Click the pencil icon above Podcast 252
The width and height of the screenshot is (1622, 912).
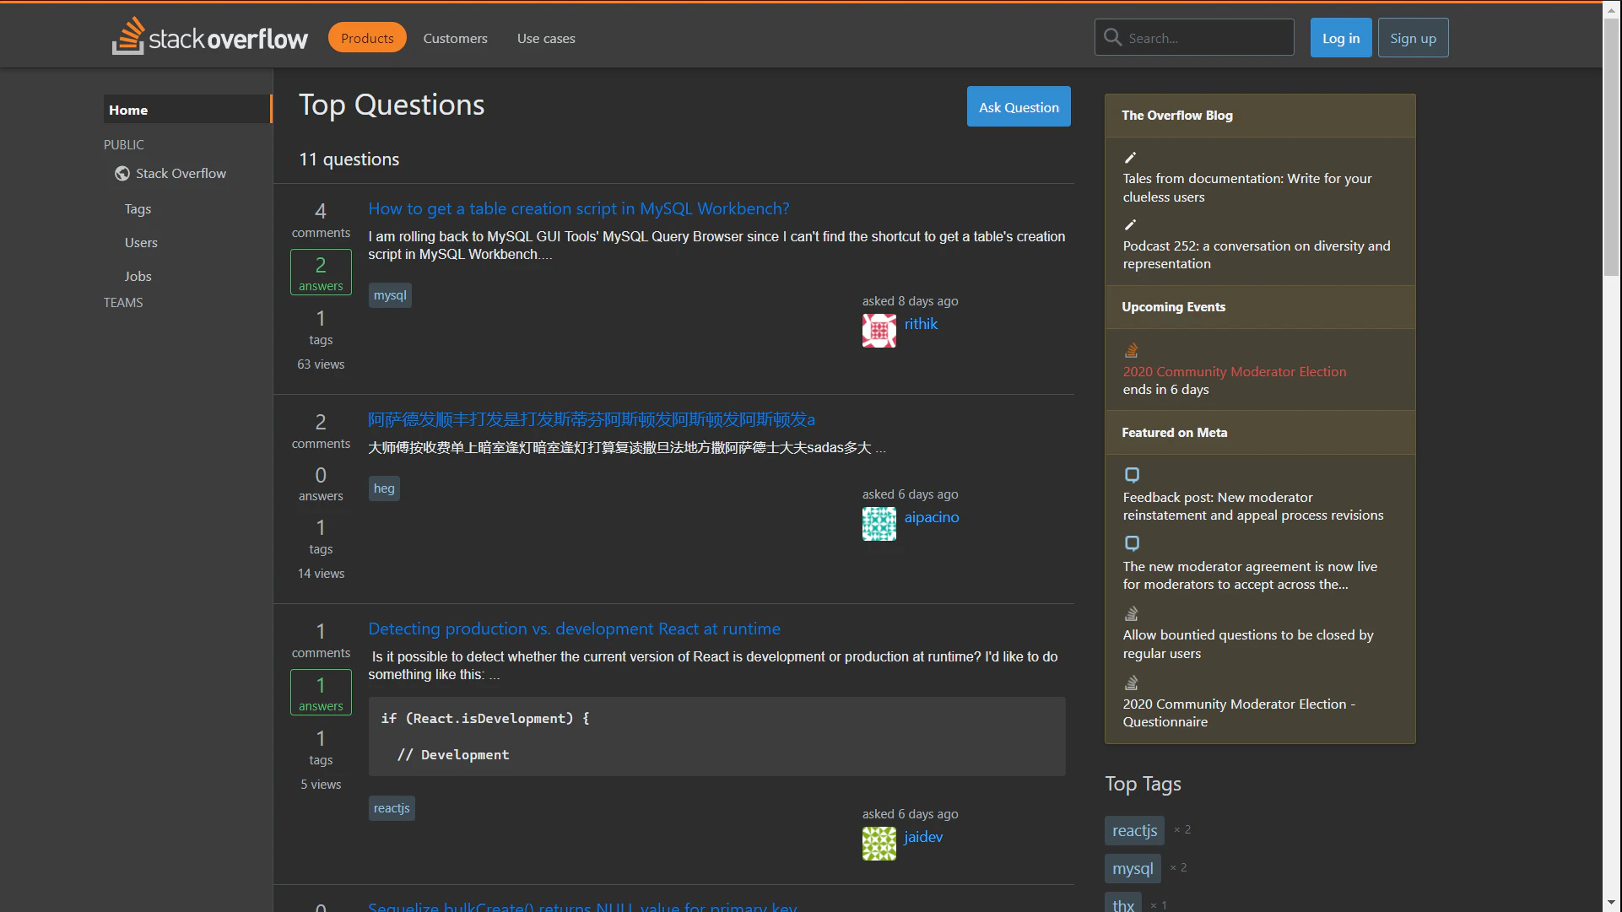coord(1130,225)
